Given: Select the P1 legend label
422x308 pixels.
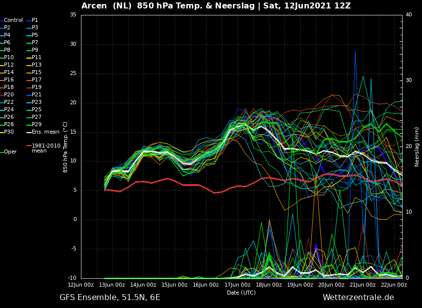Looking at the screenshot, I should 32,20.
